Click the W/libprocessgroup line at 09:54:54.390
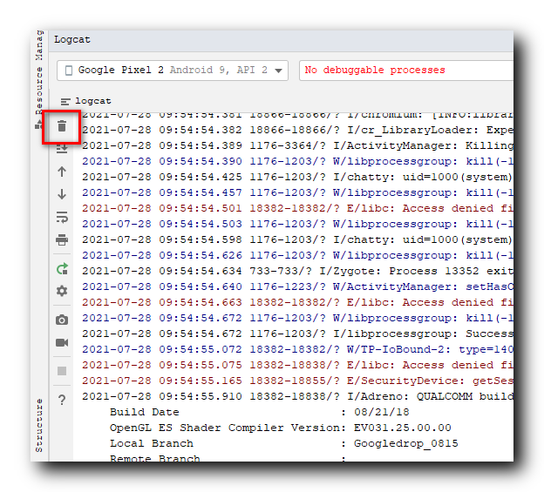The height and width of the screenshot is (492, 544). click(x=297, y=161)
